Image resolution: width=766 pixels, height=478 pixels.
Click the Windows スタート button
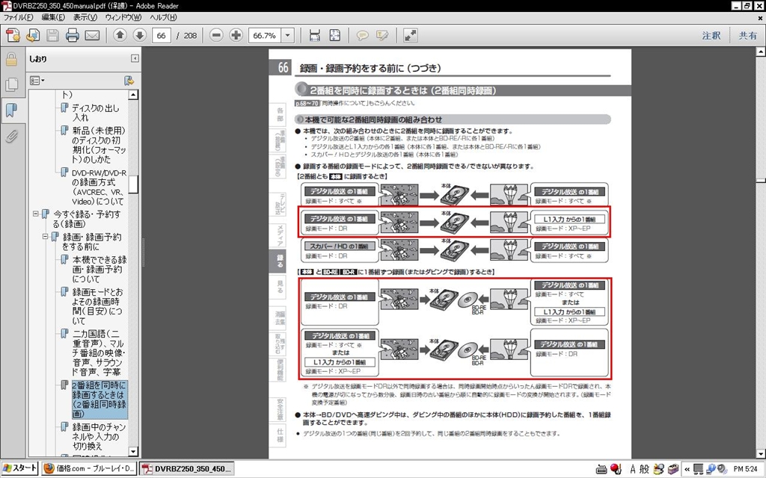point(19,468)
